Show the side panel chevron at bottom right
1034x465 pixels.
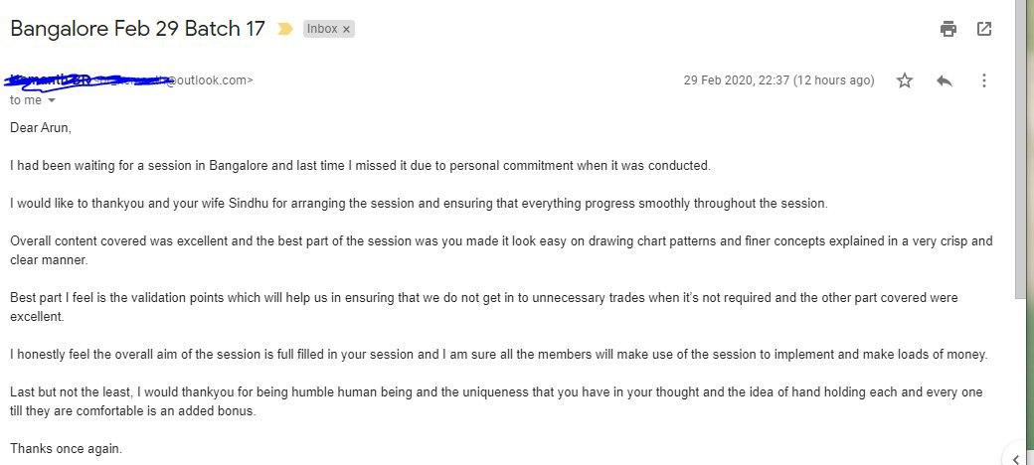pos(1016,459)
